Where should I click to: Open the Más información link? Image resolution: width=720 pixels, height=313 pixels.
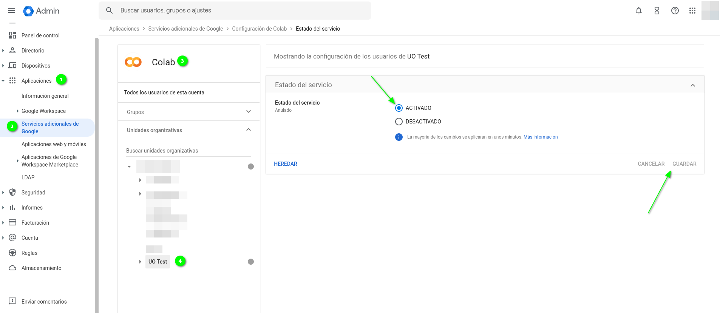541,137
